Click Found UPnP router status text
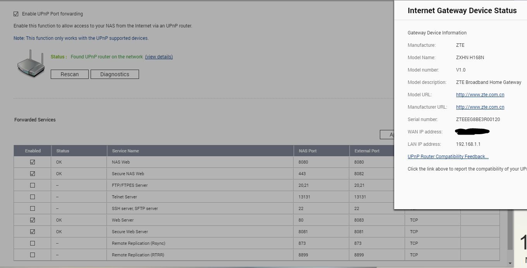The image size is (527, 268). 106,57
